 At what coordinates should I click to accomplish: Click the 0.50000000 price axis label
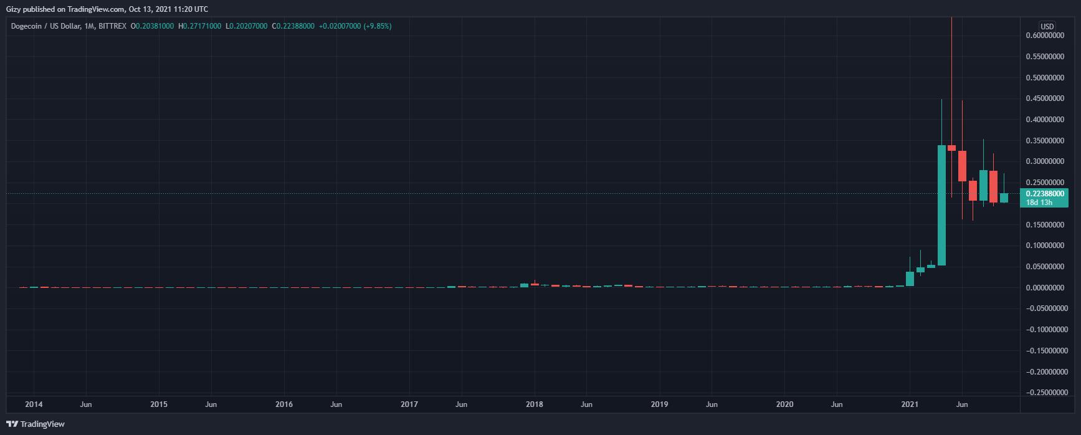tap(1045, 78)
